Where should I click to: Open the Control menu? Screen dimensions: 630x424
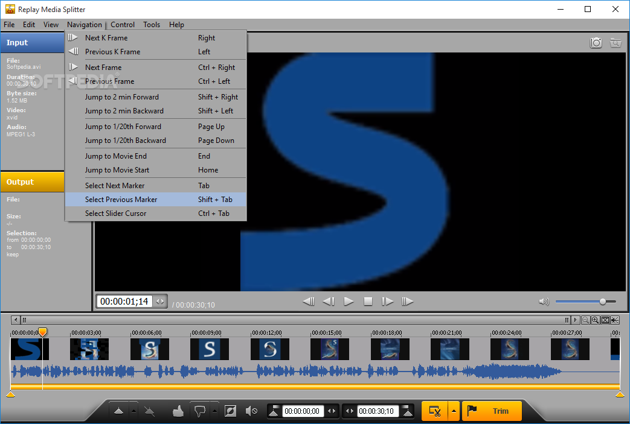pyautogui.click(x=123, y=25)
